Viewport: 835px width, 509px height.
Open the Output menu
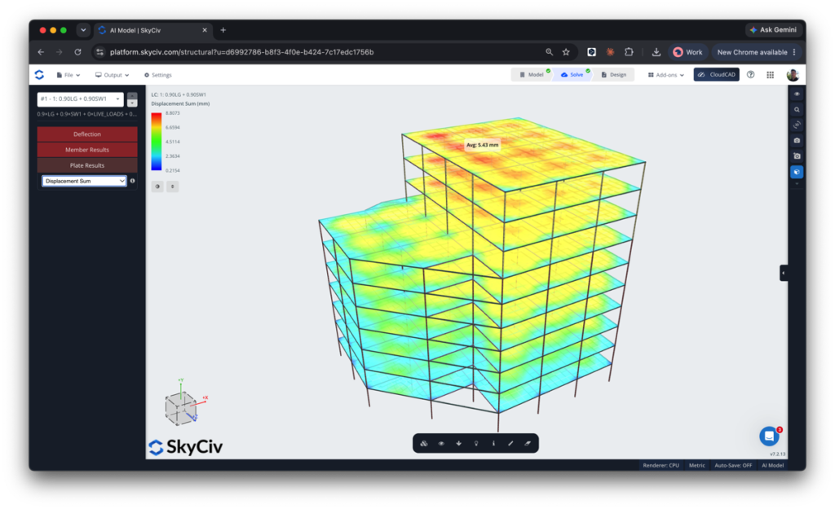pyautogui.click(x=112, y=75)
